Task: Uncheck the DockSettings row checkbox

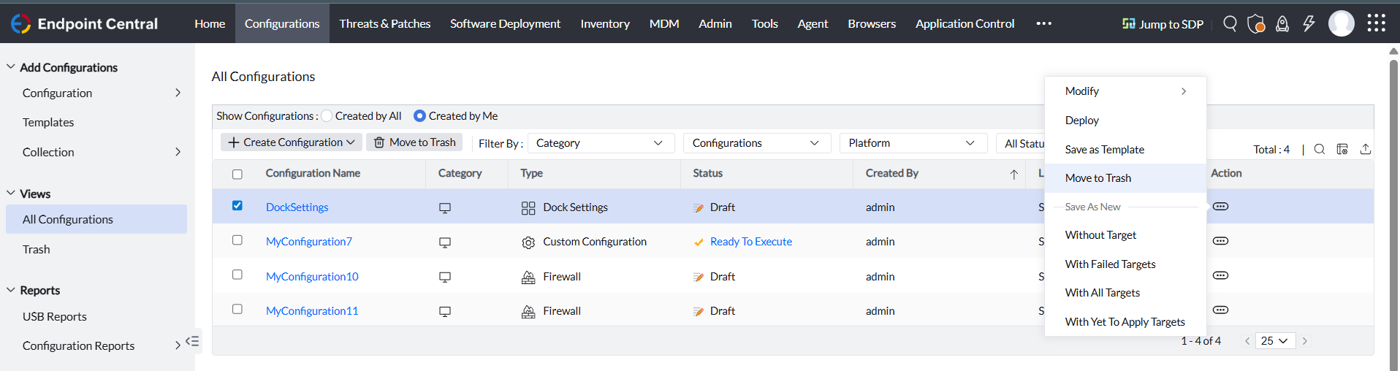Action: click(237, 206)
